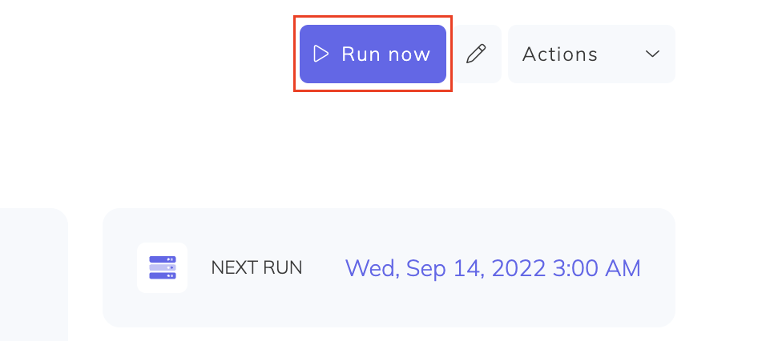This screenshot has width=766, height=341.
Task: Click the "Run now" text
Action: click(385, 54)
